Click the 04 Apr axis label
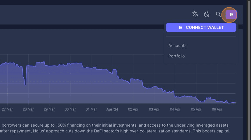The image size is (251, 140). pyautogui.click(x=175, y=109)
